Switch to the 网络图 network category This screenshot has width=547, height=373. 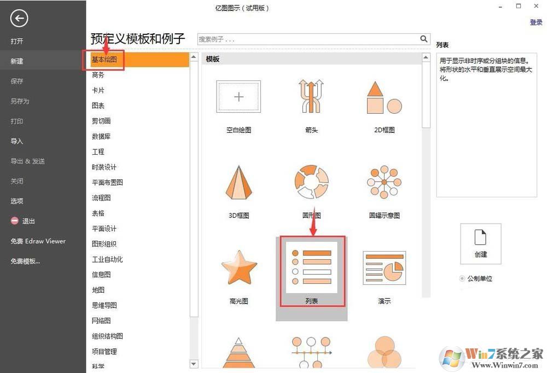[x=103, y=320]
